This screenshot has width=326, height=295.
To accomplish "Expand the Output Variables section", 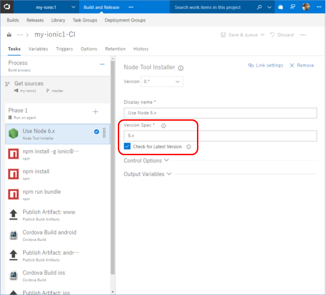I will (148, 174).
